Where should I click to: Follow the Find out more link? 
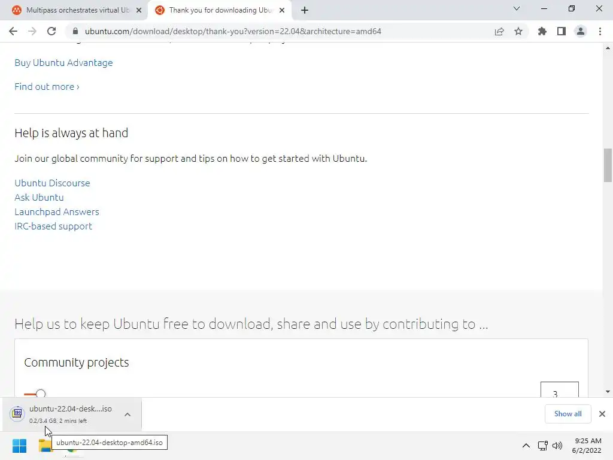[47, 86]
